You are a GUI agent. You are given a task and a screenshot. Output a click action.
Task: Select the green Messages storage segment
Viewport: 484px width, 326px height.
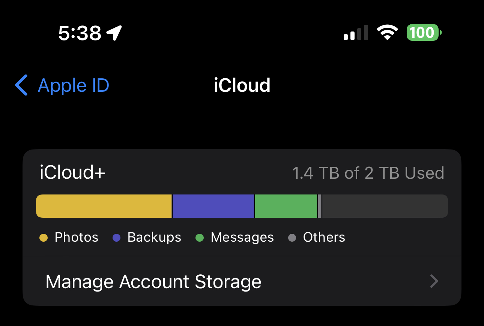(x=286, y=206)
